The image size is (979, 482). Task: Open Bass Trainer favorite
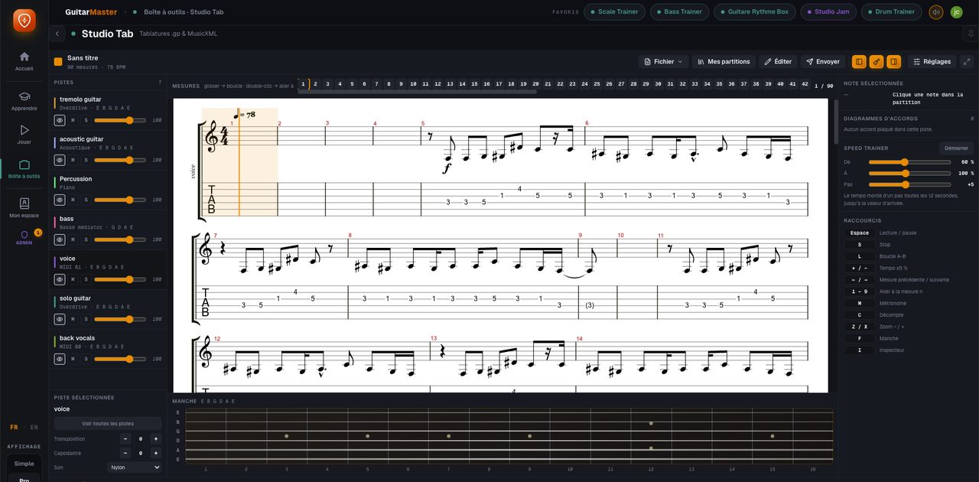(679, 11)
